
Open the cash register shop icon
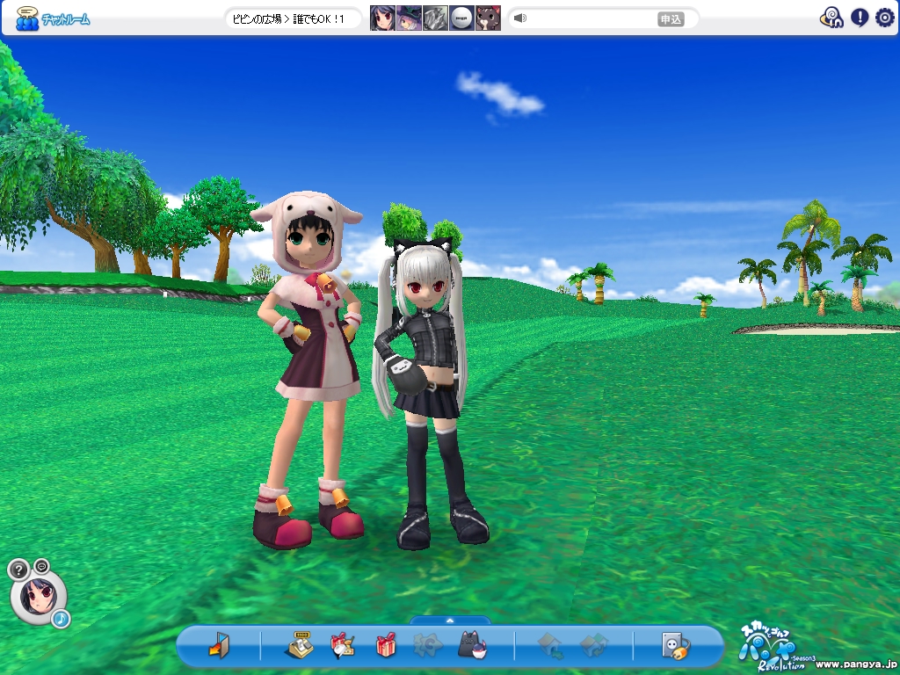click(x=301, y=646)
